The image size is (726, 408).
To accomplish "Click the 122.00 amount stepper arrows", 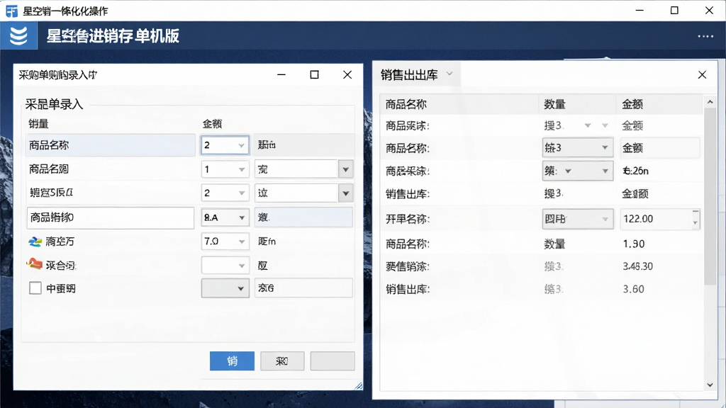I will (695, 219).
